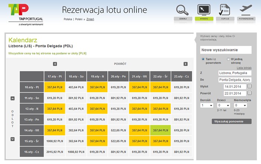Click the 21.sty - Wt column header
The image size is (261, 164).
coord(139,76)
